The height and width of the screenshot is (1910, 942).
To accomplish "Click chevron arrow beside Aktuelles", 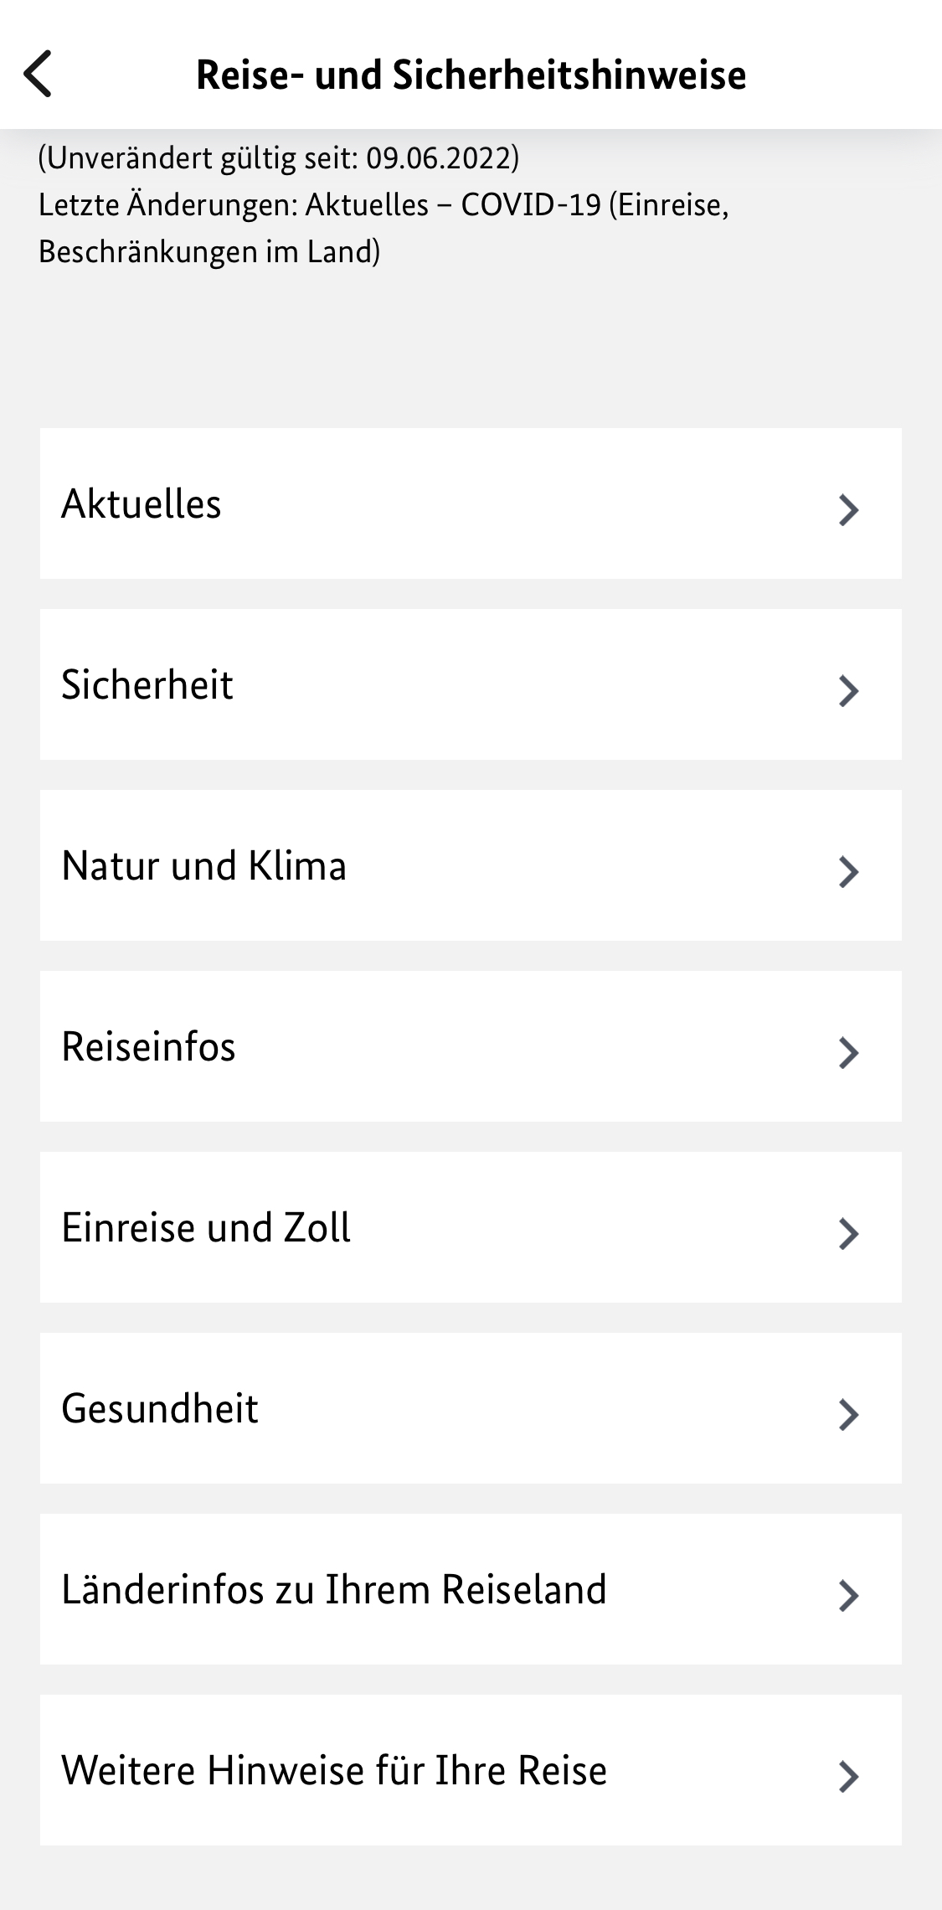I will coord(848,509).
